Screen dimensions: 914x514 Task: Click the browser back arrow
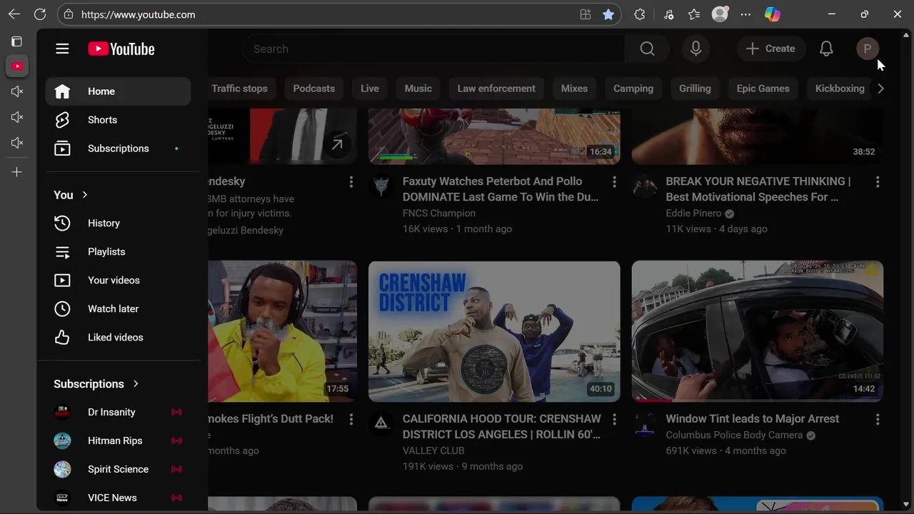(x=14, y=14)
